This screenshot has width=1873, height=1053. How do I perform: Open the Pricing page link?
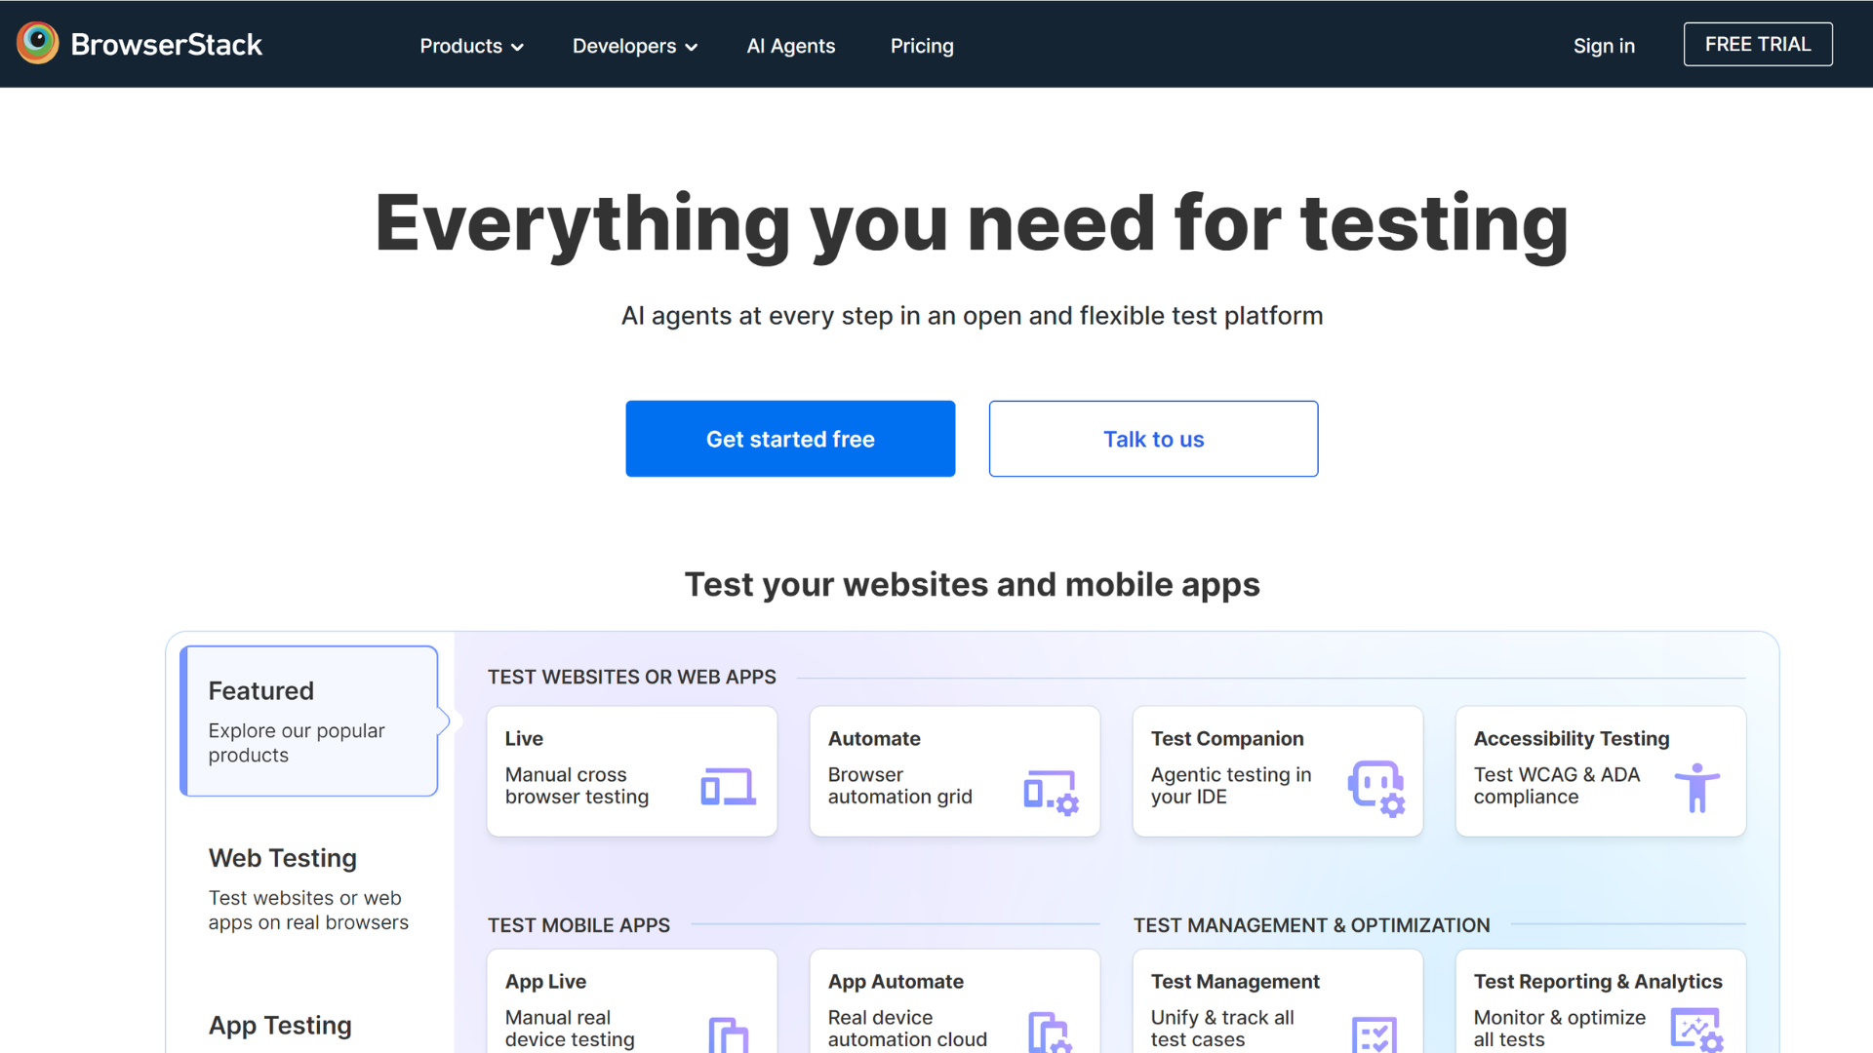(x=922, y=46)
